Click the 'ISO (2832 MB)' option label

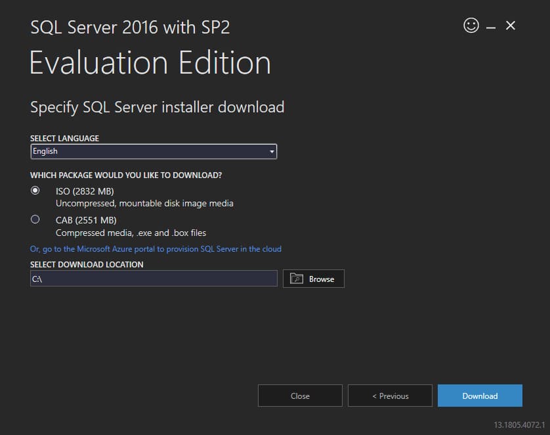tap(85, 191)
